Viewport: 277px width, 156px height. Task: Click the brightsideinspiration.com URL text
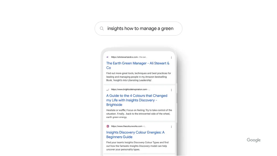(129, 90)
